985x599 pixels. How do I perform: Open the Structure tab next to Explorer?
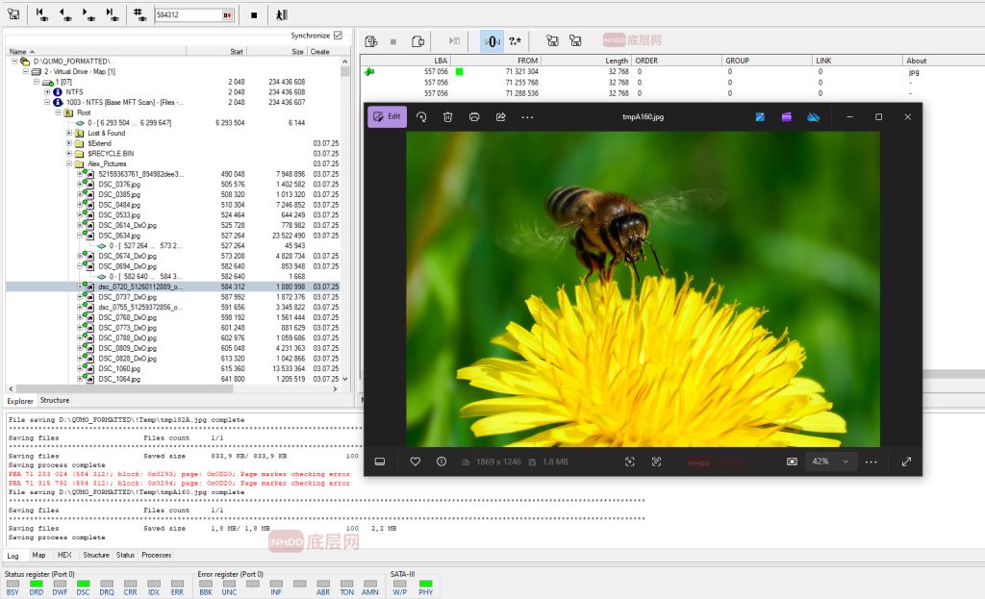55,400
